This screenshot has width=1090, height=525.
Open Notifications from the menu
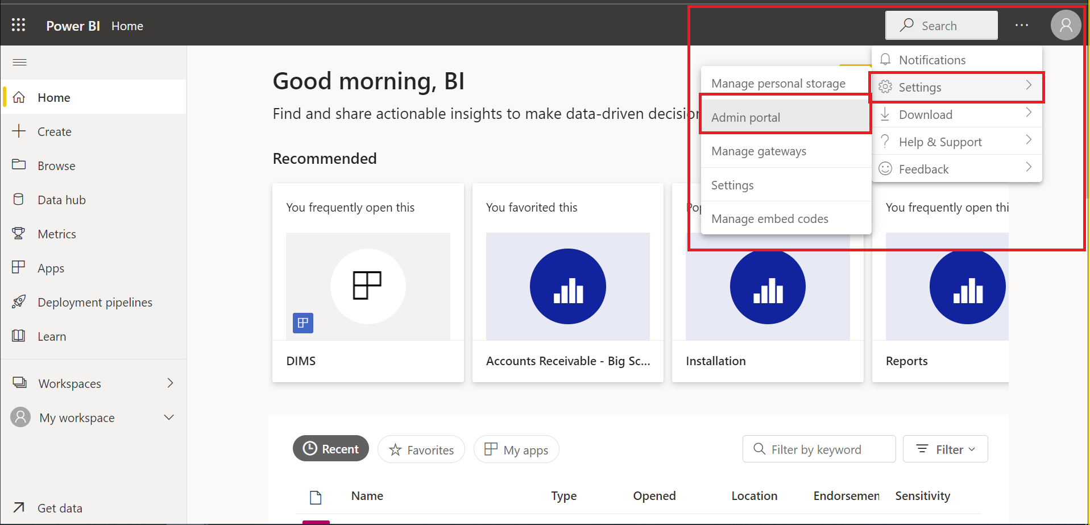(957, 60)
